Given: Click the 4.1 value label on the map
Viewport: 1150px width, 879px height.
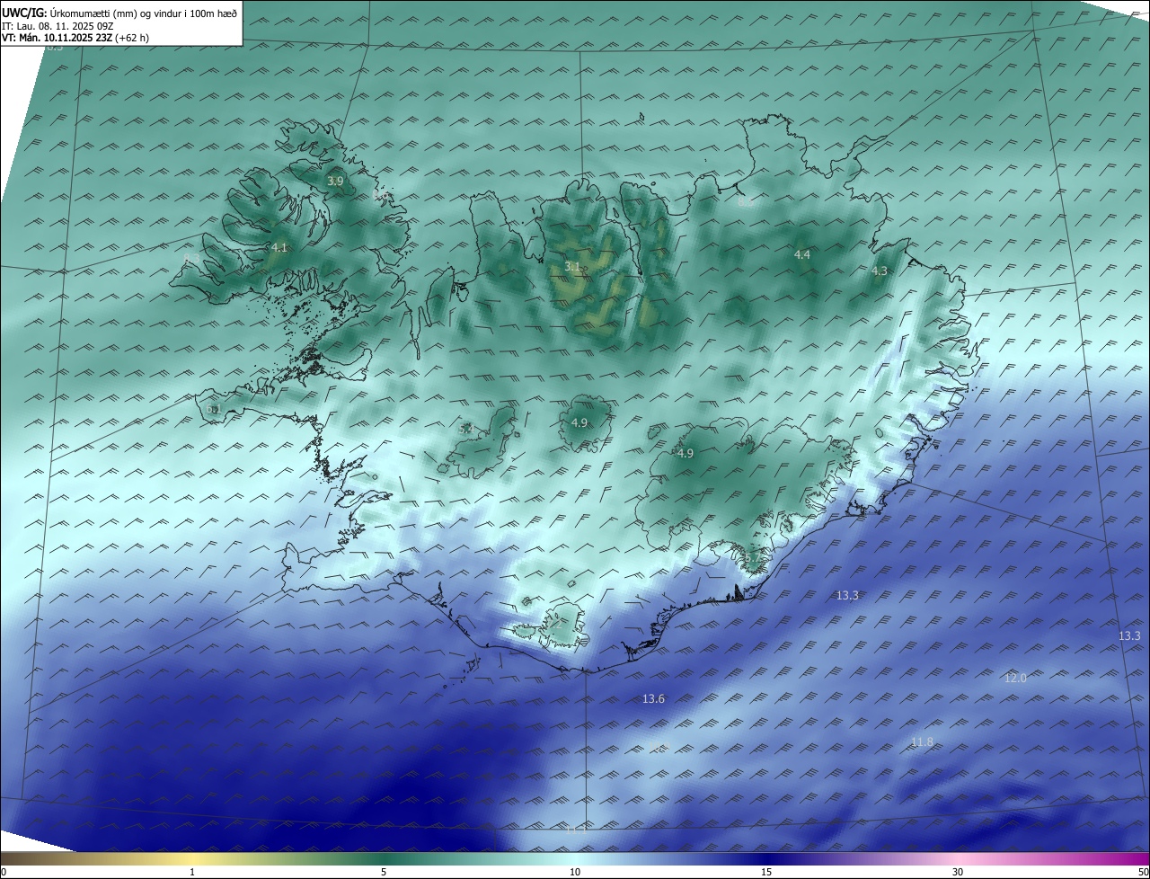Looking at the screenshot, I should point(279,247).
